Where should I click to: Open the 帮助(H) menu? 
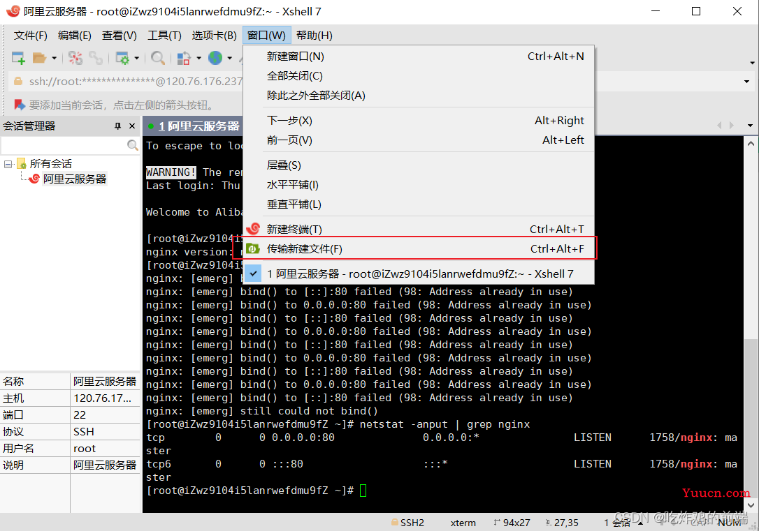point(314,36)
